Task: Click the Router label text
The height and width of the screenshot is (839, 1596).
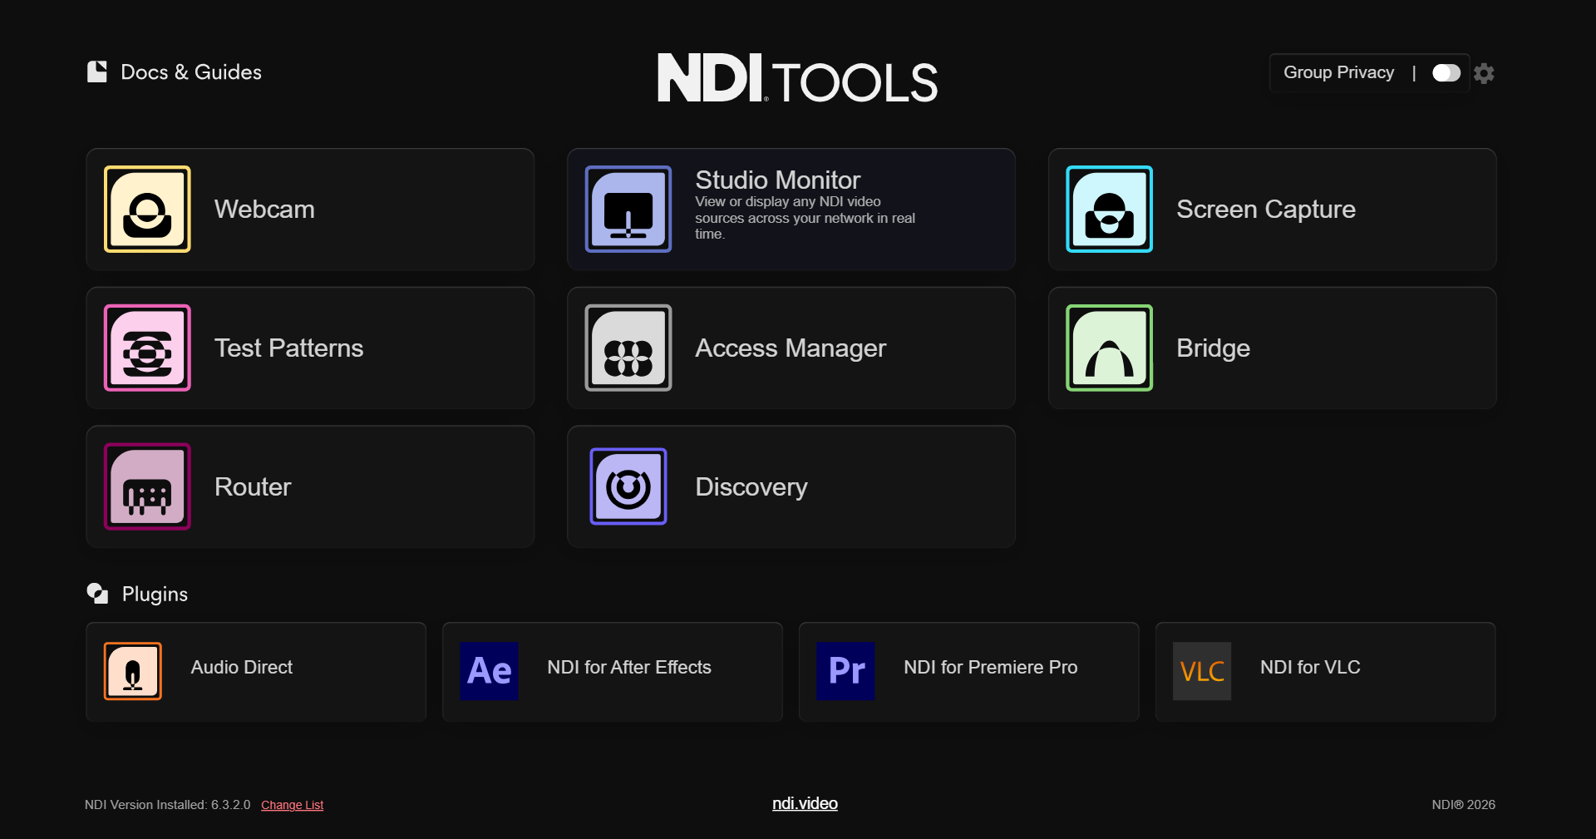Action: click(253, 486)
